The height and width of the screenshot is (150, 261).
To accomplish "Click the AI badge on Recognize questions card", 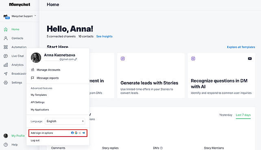I will [250, 59].
